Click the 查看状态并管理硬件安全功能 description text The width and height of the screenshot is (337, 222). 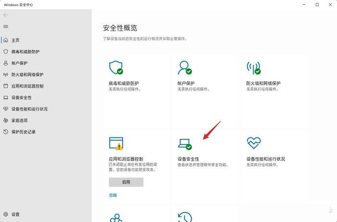click(x=203, y=165)
